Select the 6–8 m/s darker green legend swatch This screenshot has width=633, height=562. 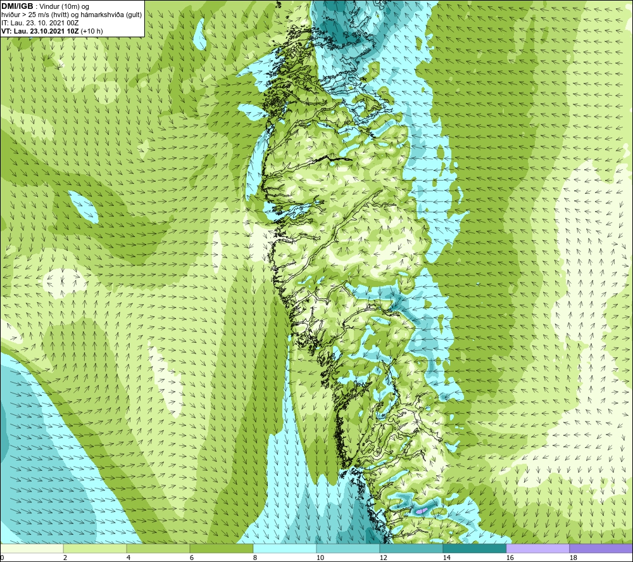click(x=221, y=548)
